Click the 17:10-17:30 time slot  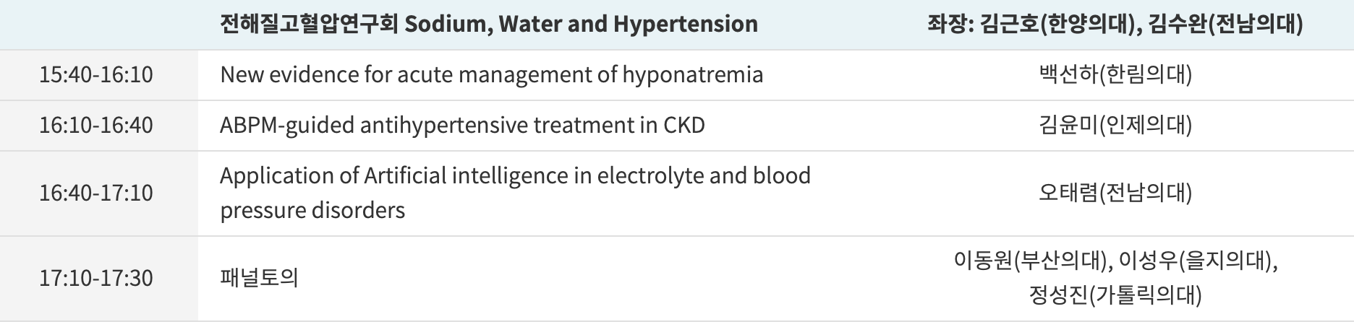[x=96, y=278]
